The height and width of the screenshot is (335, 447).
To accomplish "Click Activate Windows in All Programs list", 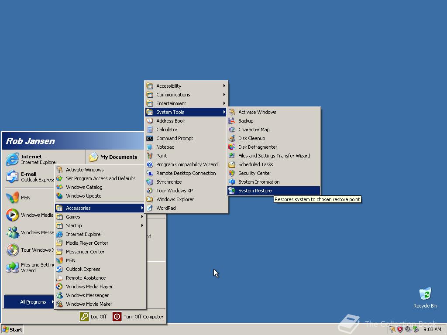I will coord(100,170).
